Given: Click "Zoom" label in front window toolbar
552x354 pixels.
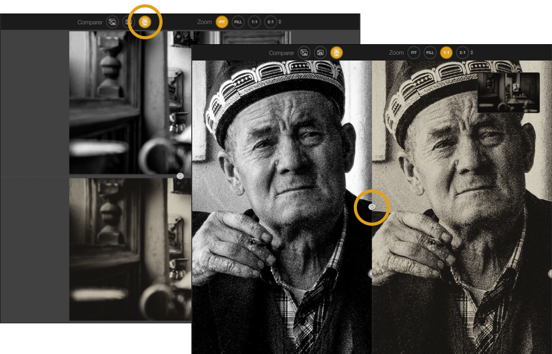Looking at the screenshot, I should (x=396, y=53).
